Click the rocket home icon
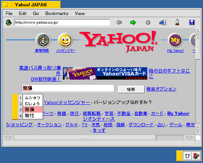Viewport: 203px width, 163px height. 177,22
